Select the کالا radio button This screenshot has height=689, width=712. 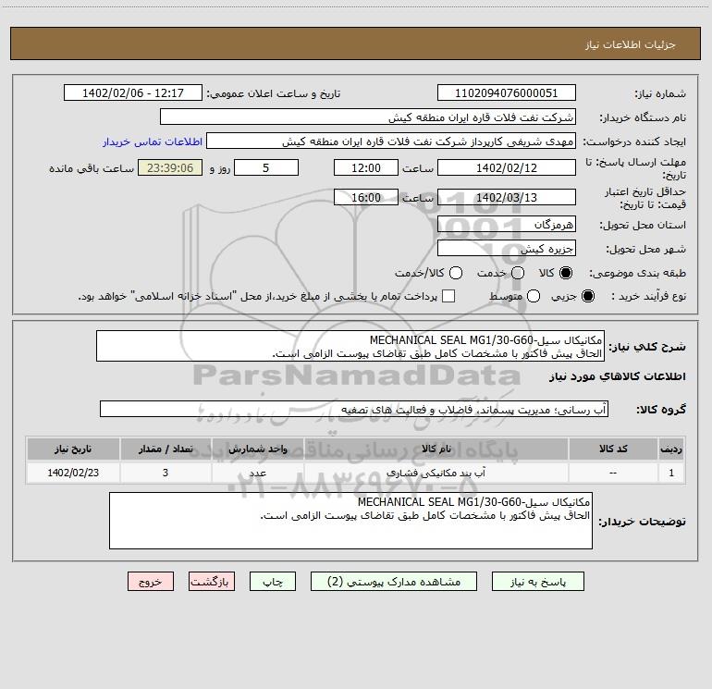(x=566, y=273)
